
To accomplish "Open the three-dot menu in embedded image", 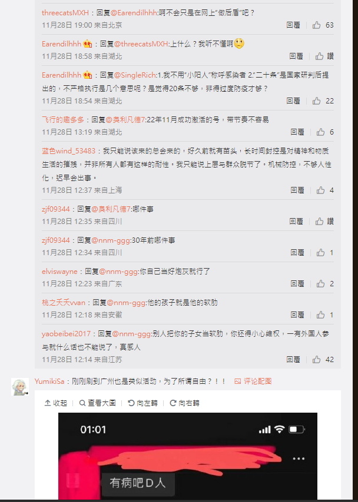I will tap(299, 459).
